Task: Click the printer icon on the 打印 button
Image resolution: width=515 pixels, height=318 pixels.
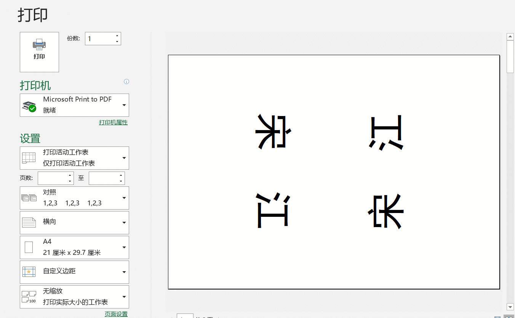Action: click(39, 45)
